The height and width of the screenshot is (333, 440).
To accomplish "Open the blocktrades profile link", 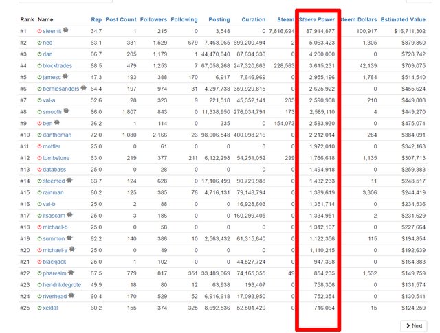I will 57,66.
